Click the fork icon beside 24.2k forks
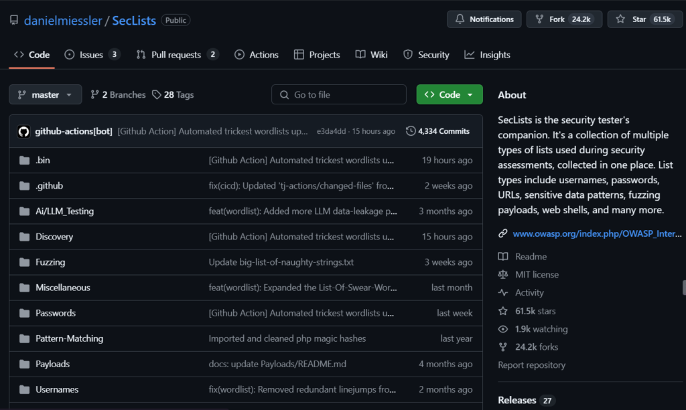686x410 pixels. [x=503, y=347]
